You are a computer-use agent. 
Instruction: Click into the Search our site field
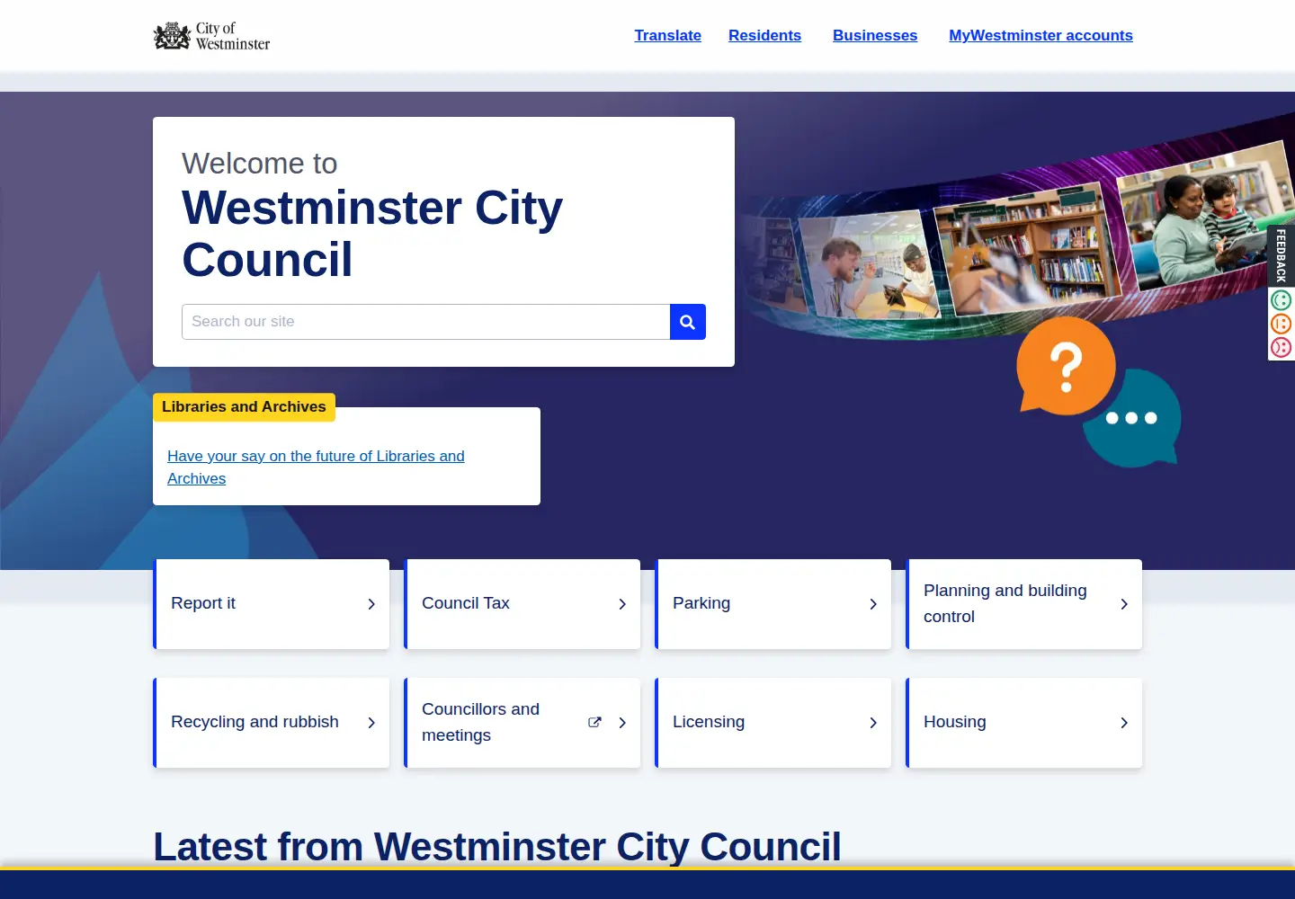click(426, 322)
